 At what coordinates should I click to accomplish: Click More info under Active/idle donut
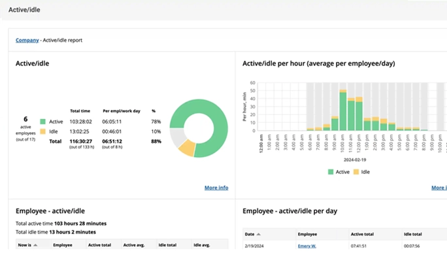tap(216, 188)
